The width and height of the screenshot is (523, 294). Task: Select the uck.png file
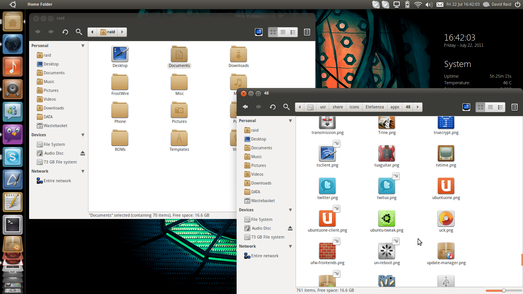(x=446, y=221)
